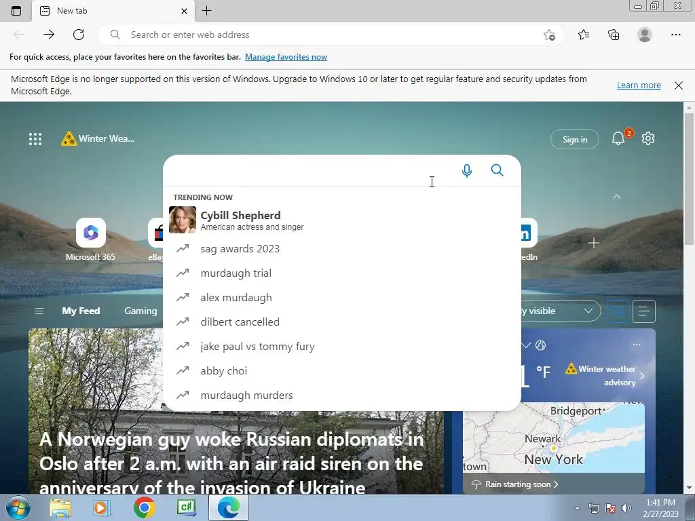Select jake paul vs tommy fury suggestion

coord(342,347)
